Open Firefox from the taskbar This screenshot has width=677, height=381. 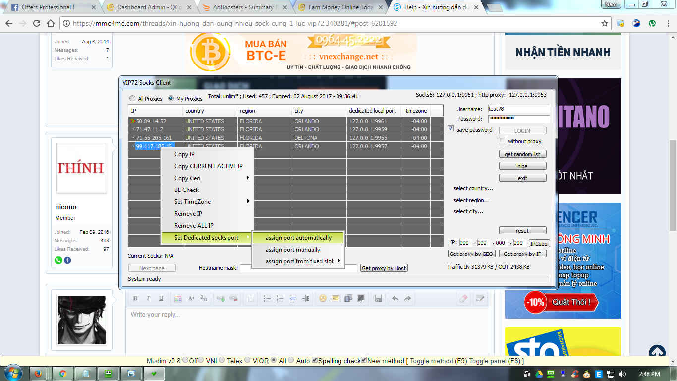pyautogui.click(x=38, y=374)
